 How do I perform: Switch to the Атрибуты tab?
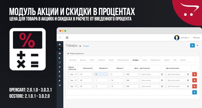click(x=101, y=60)
